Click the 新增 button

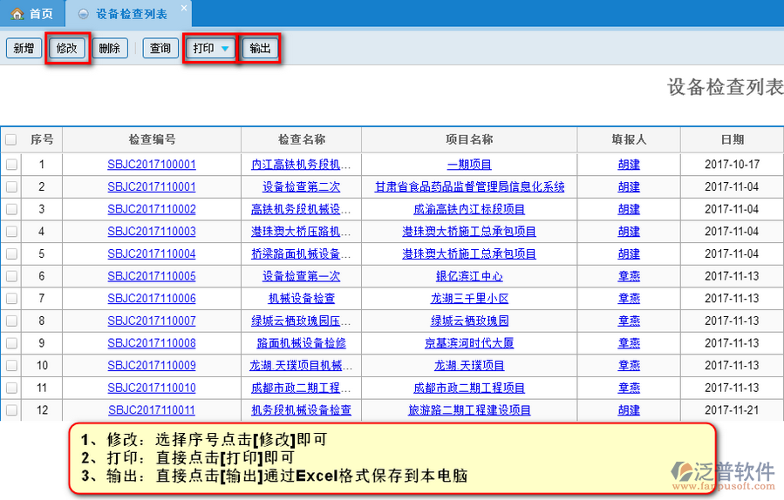pyautogui.click(x=24, y=49)
